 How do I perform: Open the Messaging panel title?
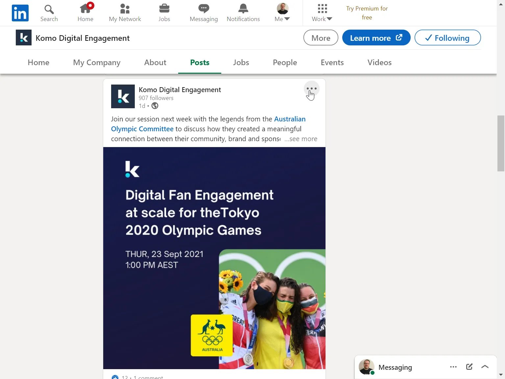click(395, 367)
